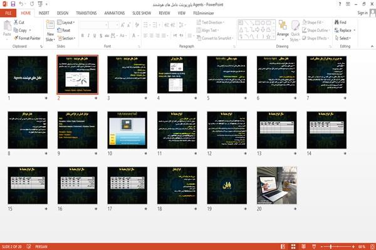Click Convert to SmartArt

tap(214, 38)
